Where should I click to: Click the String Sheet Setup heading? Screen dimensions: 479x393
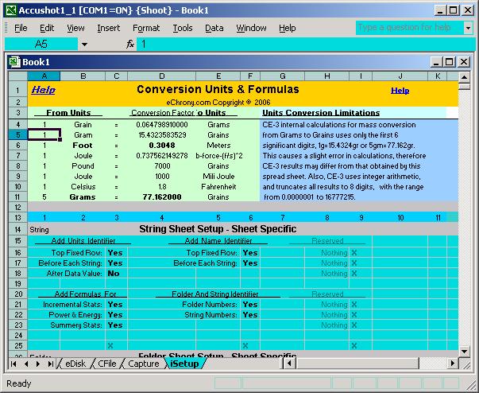pos(218,229)
